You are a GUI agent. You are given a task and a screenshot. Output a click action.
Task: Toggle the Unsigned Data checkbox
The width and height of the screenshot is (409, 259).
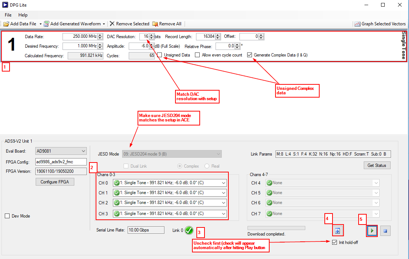tap(160, 55)
